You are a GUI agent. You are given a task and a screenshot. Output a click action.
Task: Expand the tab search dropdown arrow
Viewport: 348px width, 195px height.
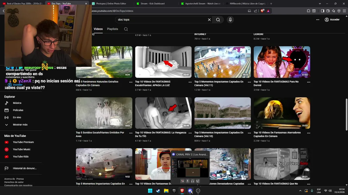tap(320, 4)
